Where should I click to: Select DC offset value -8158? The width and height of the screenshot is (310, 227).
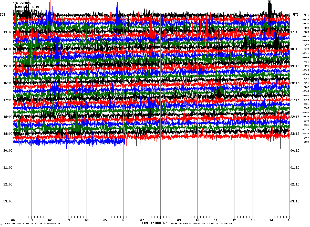306,112
